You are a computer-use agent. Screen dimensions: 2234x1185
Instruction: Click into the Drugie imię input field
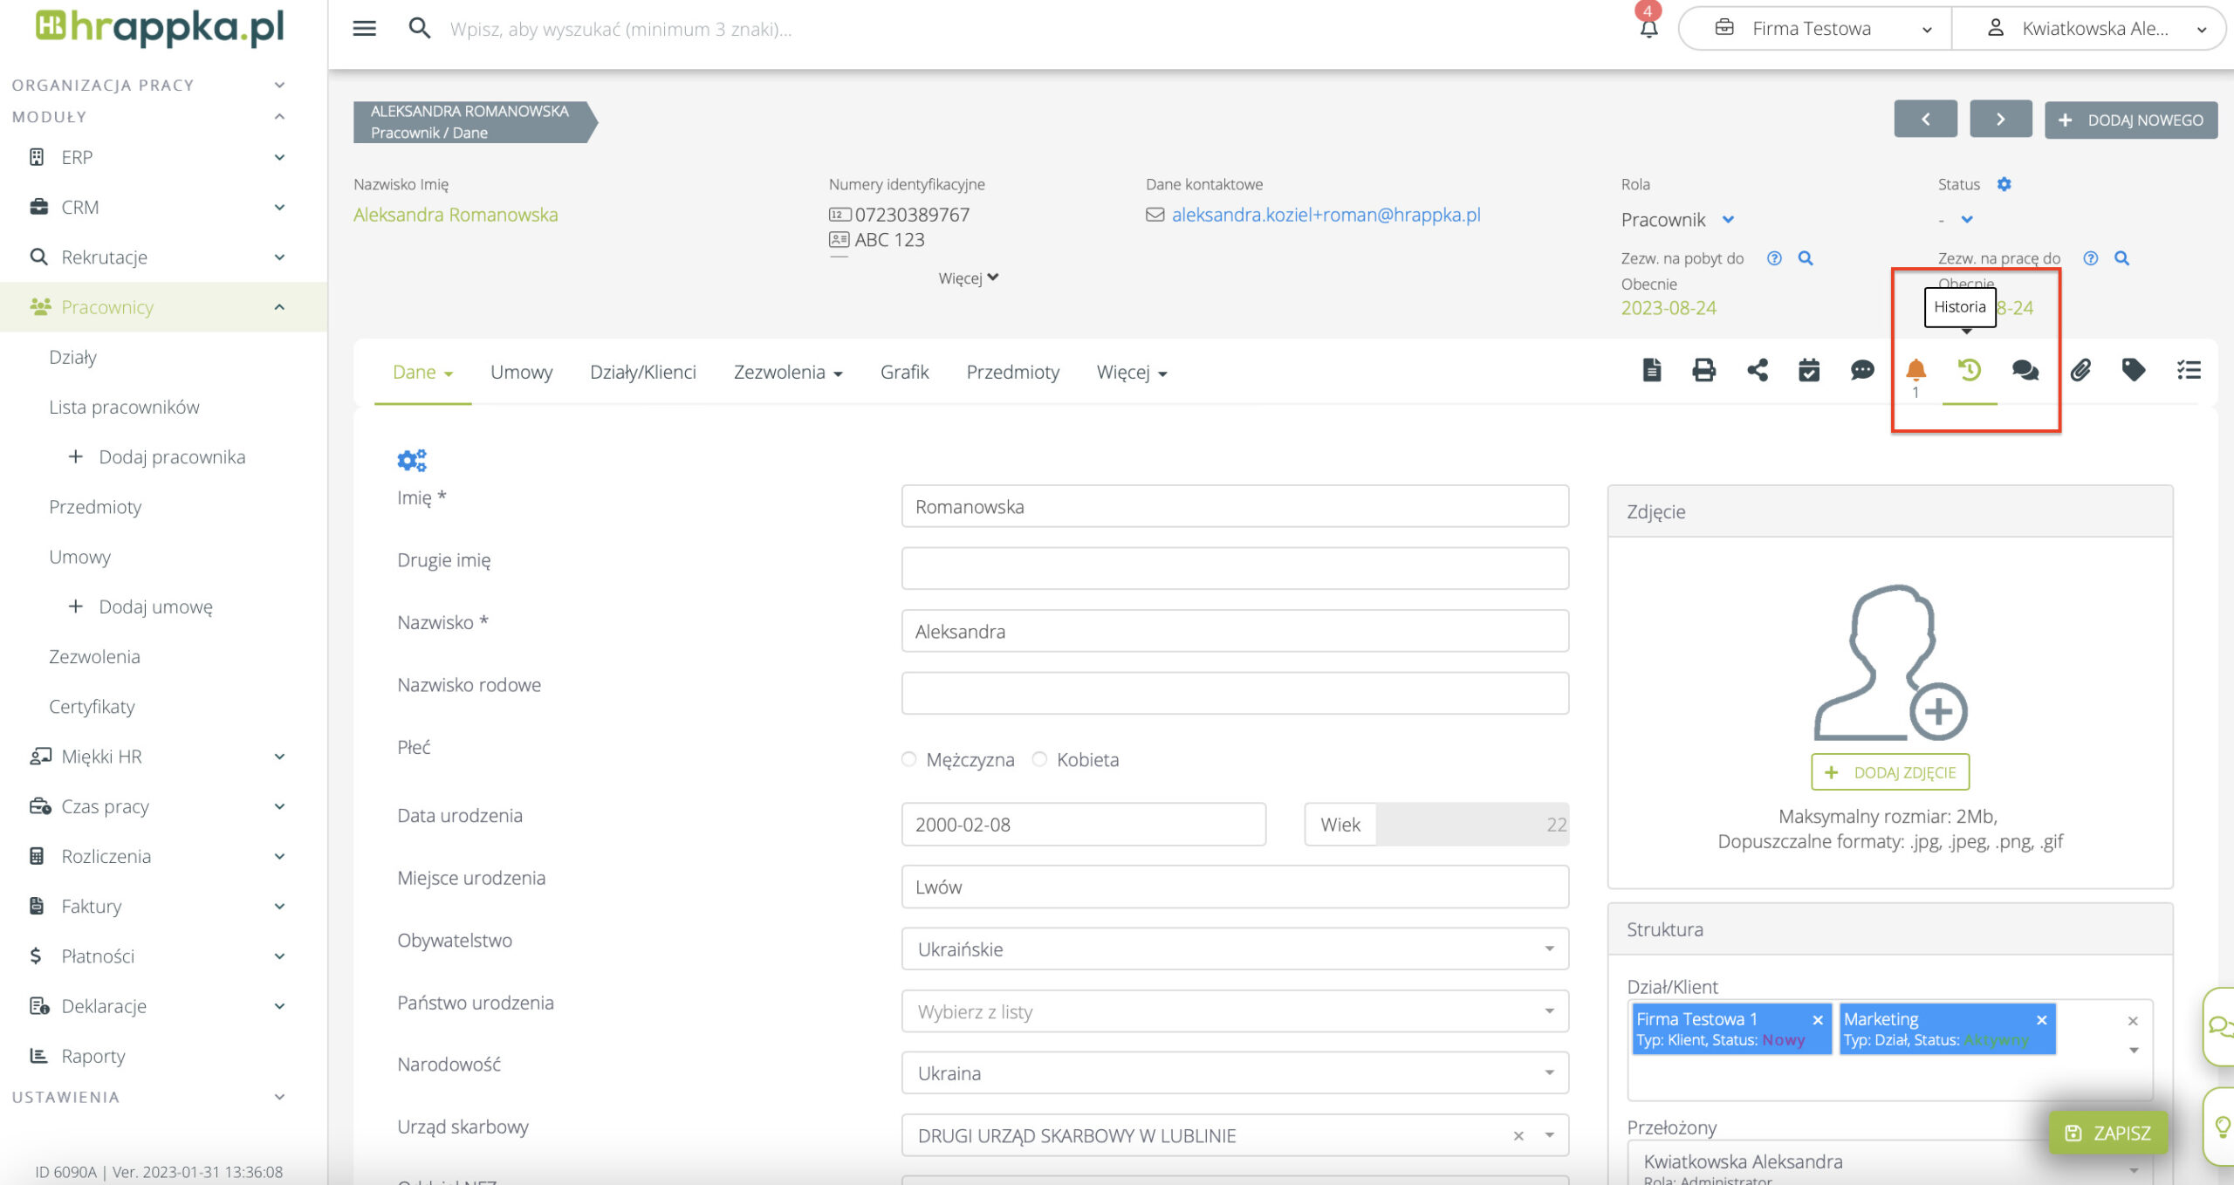1234,569
